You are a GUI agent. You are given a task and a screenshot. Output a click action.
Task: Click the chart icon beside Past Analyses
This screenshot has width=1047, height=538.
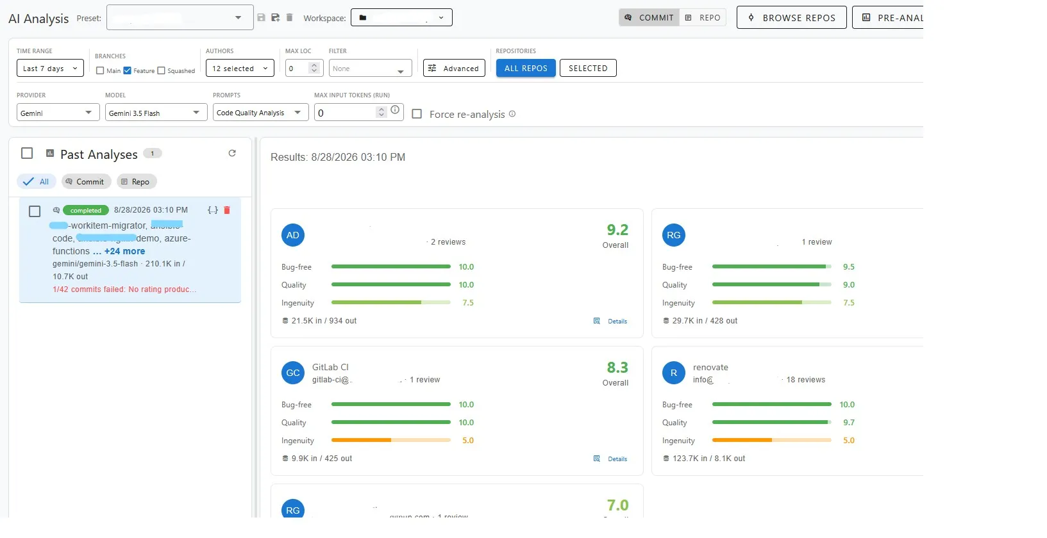point(50,153)
